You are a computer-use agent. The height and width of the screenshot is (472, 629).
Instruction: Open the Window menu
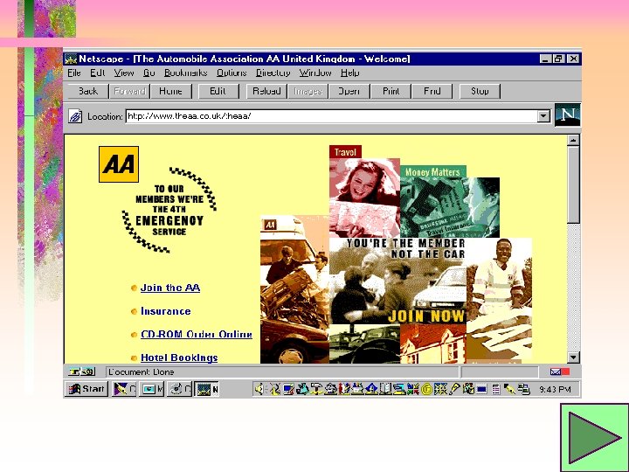click(x=315, y=73)
